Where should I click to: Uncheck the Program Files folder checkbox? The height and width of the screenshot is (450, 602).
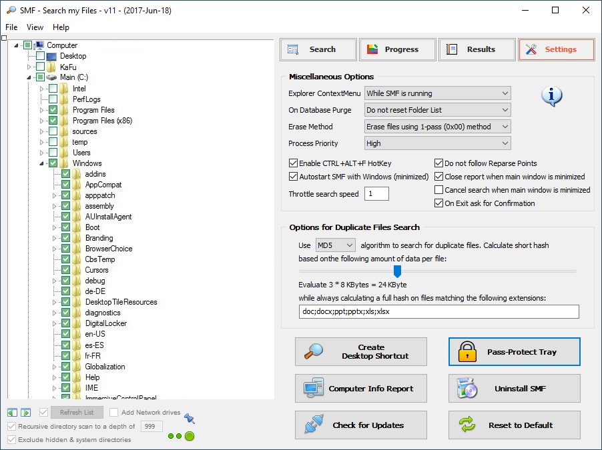(53, 110)
